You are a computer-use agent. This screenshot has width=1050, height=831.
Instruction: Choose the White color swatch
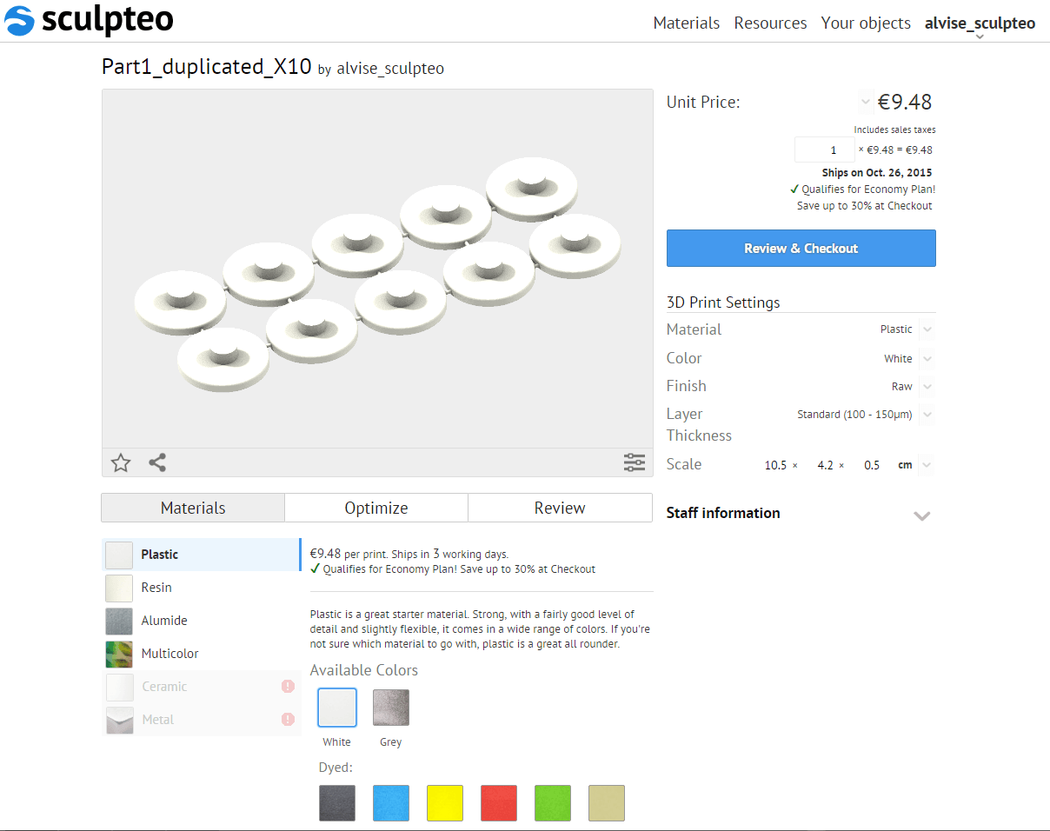pyautogui.click(x=337, y=708)
